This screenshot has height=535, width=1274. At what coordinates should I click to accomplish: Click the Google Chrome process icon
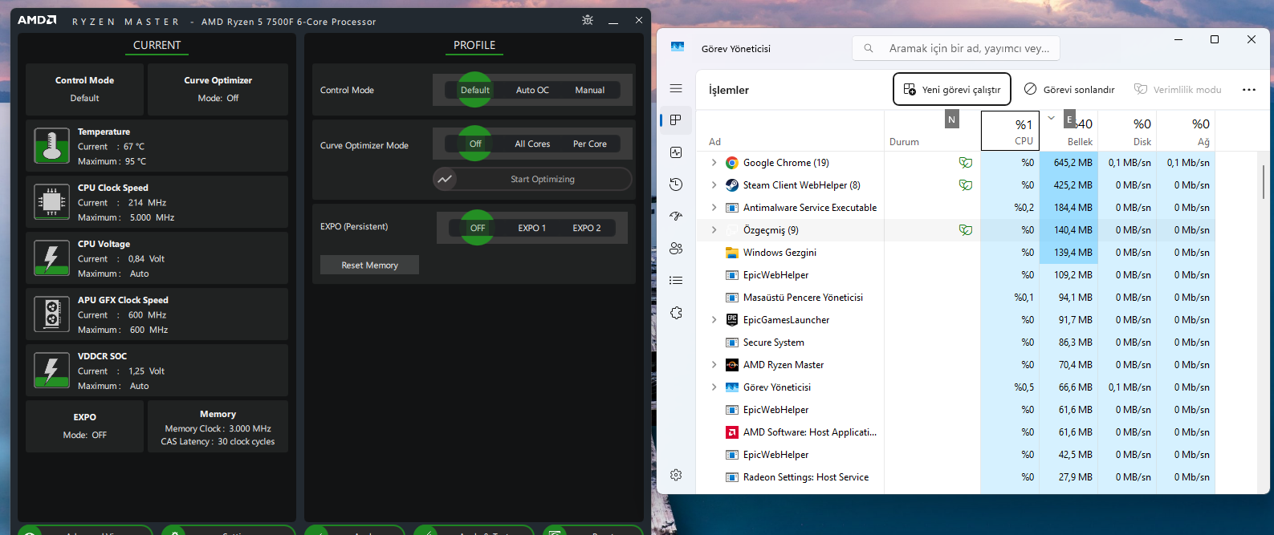coord(732,163)
